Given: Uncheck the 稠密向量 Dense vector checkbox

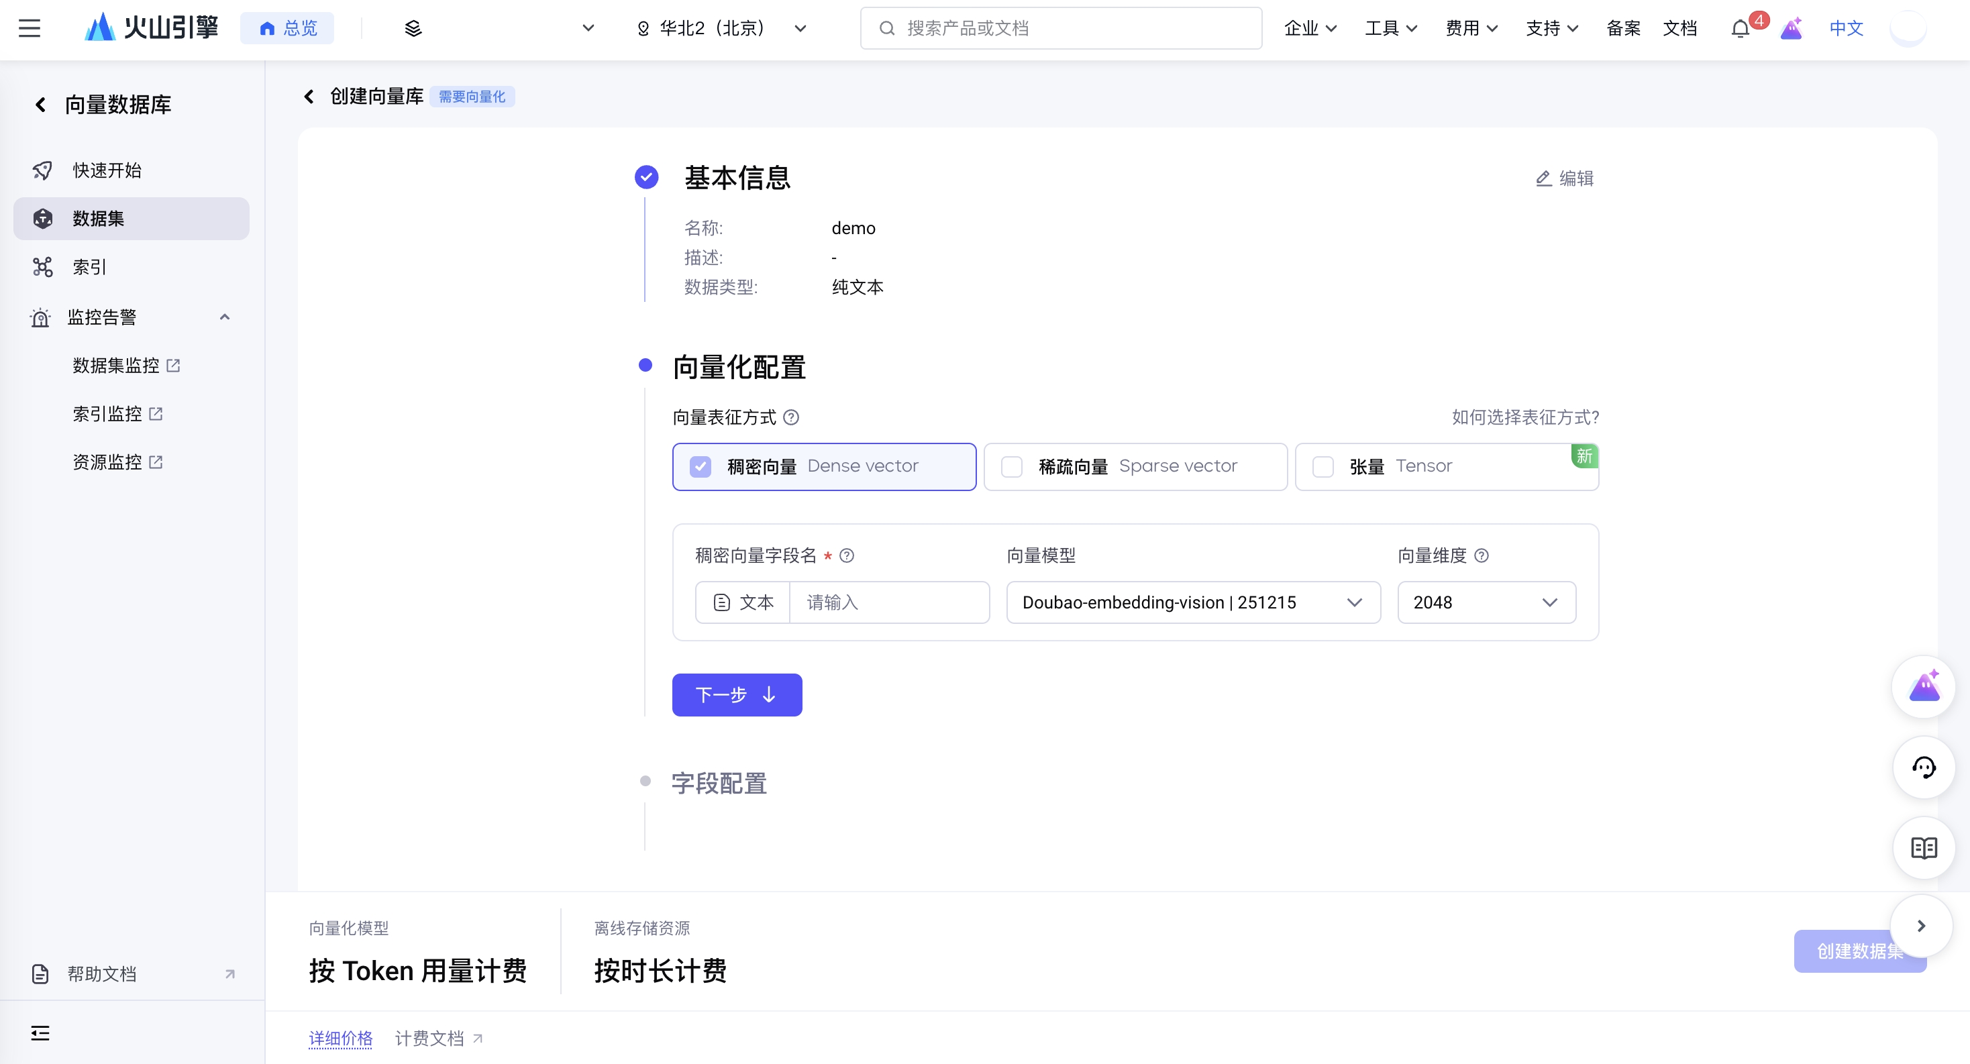Looking at the screenshot, I should [x=701, y=466].
